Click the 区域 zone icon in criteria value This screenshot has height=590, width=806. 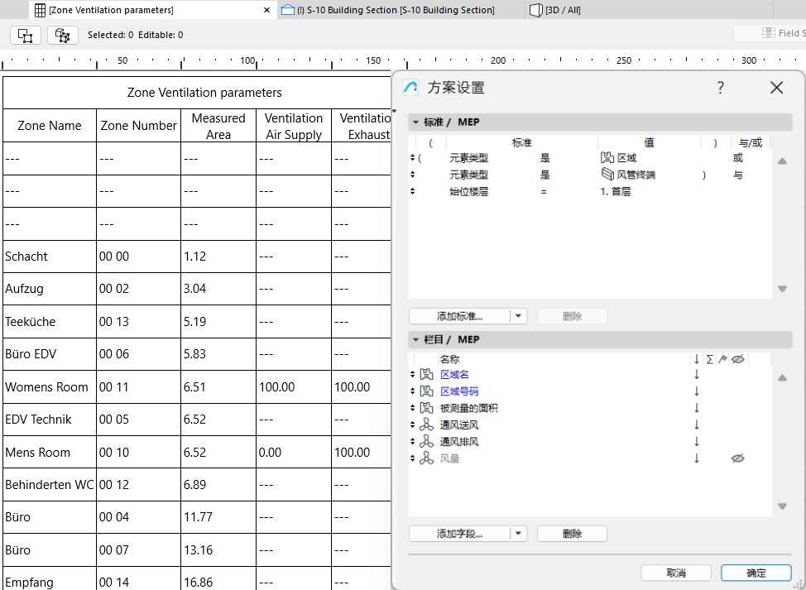[x=607, y=158]
